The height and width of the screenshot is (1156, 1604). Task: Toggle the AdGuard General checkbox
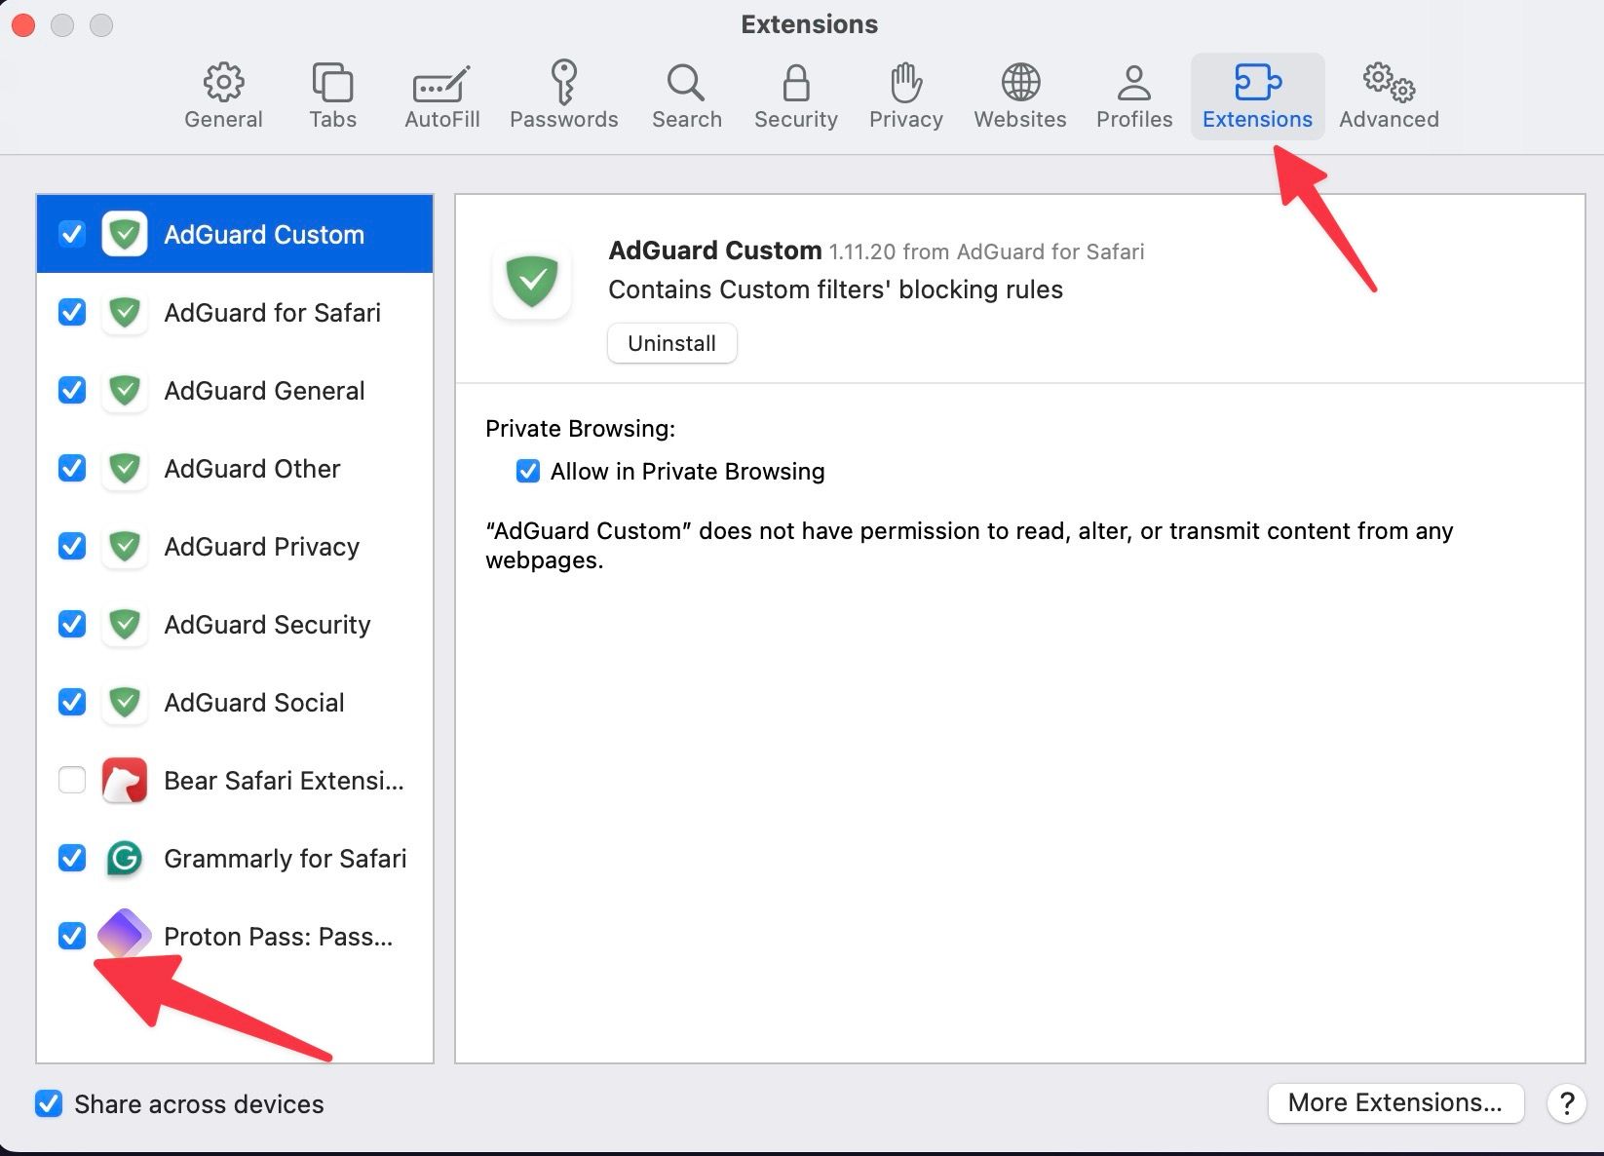click(x=72, y=390)
